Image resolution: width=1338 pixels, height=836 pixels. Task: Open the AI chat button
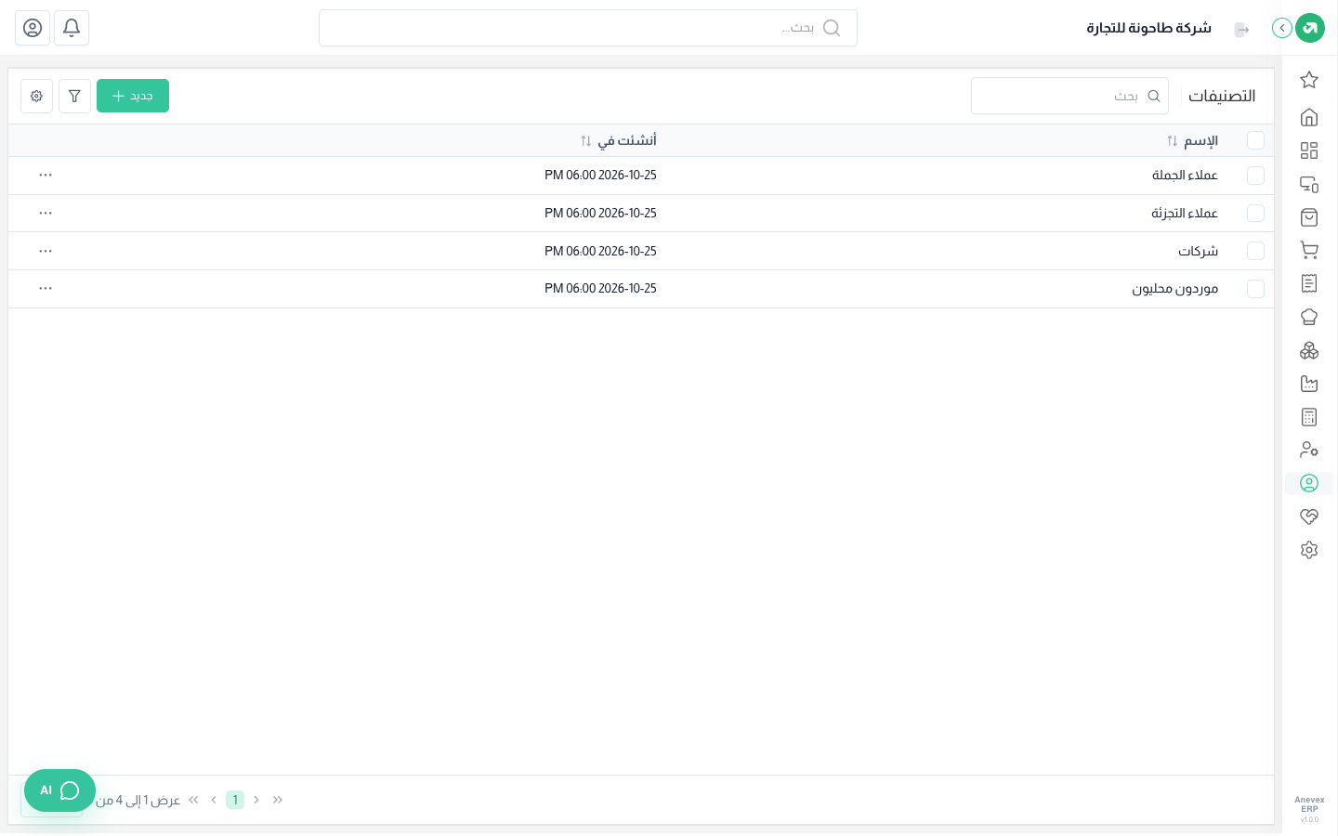[x=59, y=790]
